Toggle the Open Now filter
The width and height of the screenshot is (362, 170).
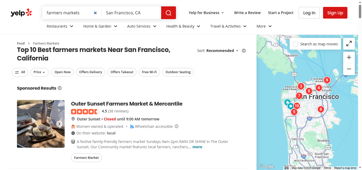click(x=63, y=72)
